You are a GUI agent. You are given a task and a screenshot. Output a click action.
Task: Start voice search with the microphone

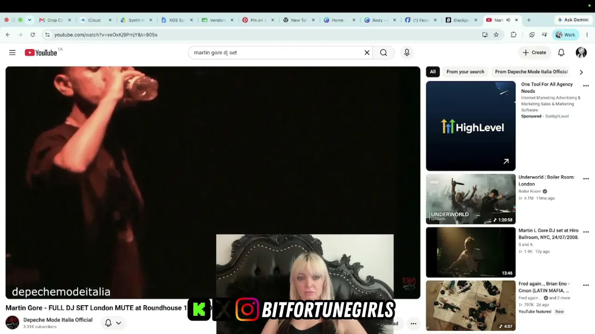(x=407, y=53)
